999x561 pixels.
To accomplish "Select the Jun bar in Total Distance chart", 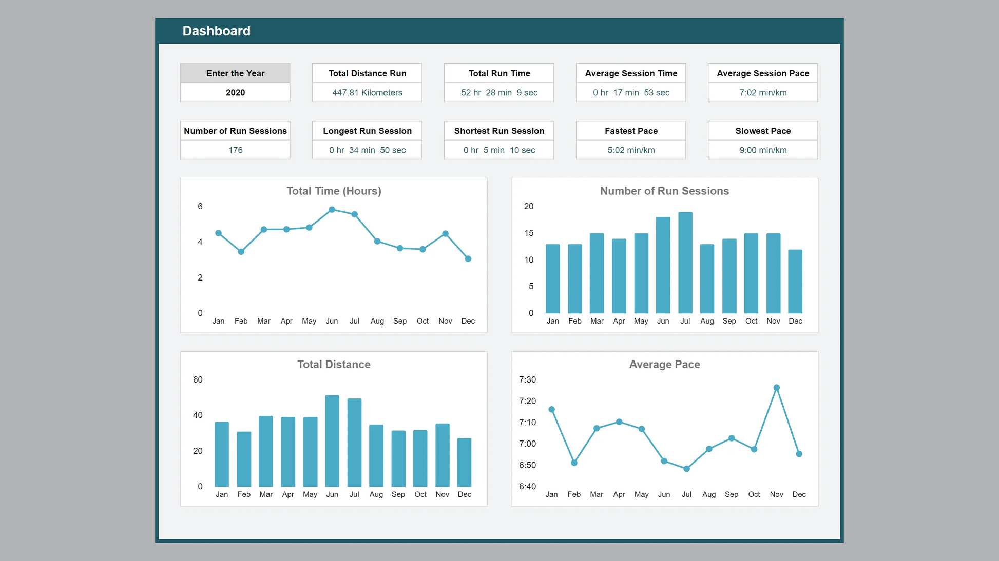I will 332,441.
